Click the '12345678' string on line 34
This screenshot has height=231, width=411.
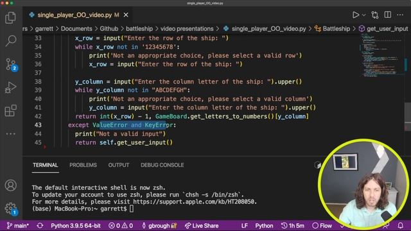click(x=159, y=47)
